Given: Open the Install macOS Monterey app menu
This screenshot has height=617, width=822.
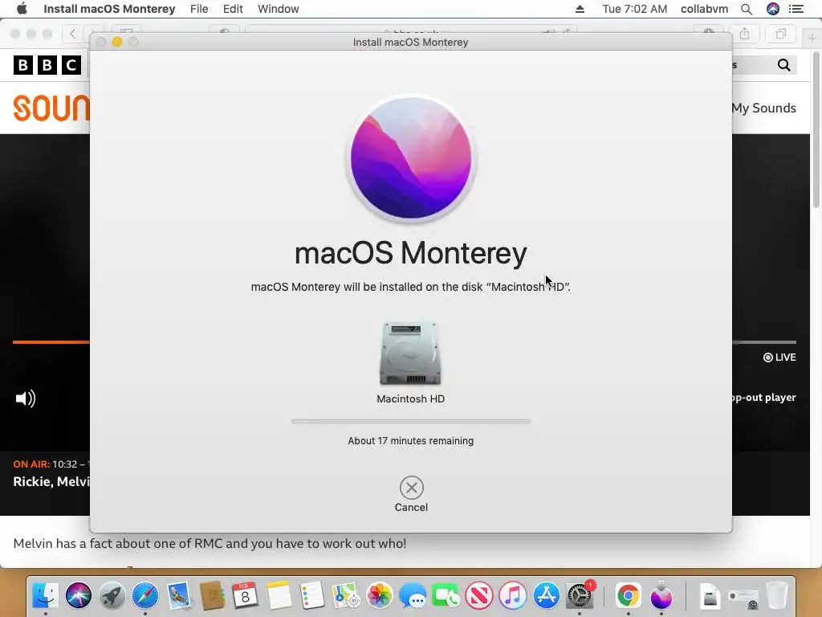Looking at the screenshot, I should [x=109, y=9].
